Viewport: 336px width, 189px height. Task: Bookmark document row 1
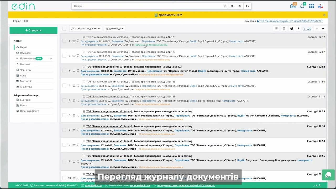(x=78, y=41)
